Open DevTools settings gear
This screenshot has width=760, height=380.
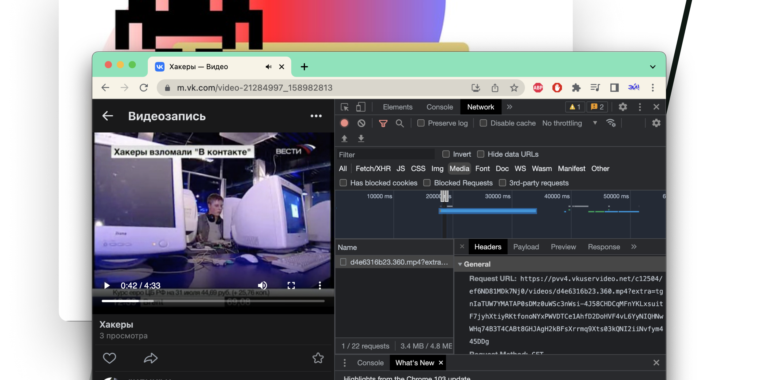pyautogui.click(x=623, y=107)
